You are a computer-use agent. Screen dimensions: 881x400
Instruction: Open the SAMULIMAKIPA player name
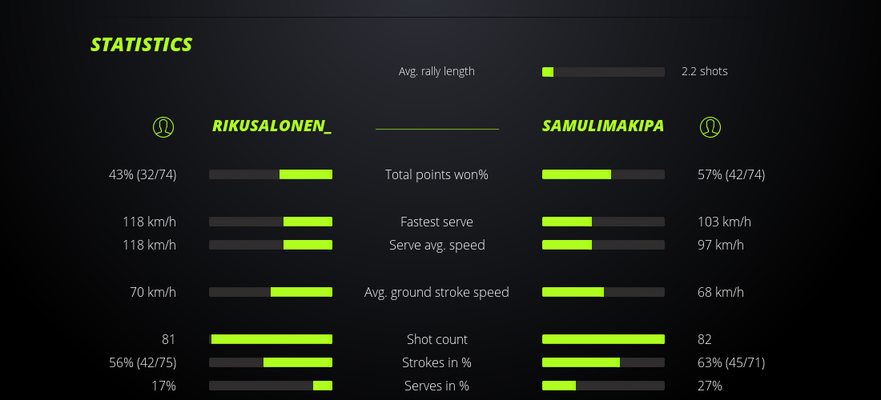coord(603,126)
